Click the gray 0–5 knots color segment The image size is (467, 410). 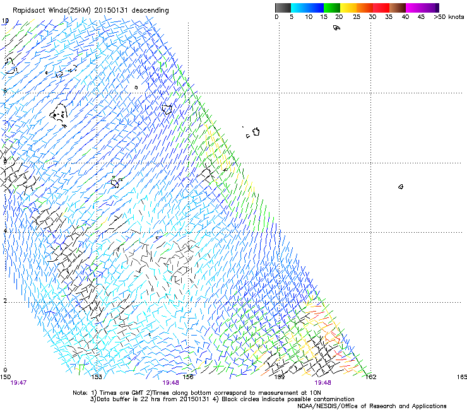point(283,8)
